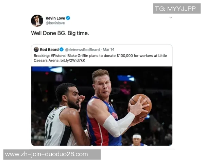Open Kevin Love's profile avatar

point(37,21)
